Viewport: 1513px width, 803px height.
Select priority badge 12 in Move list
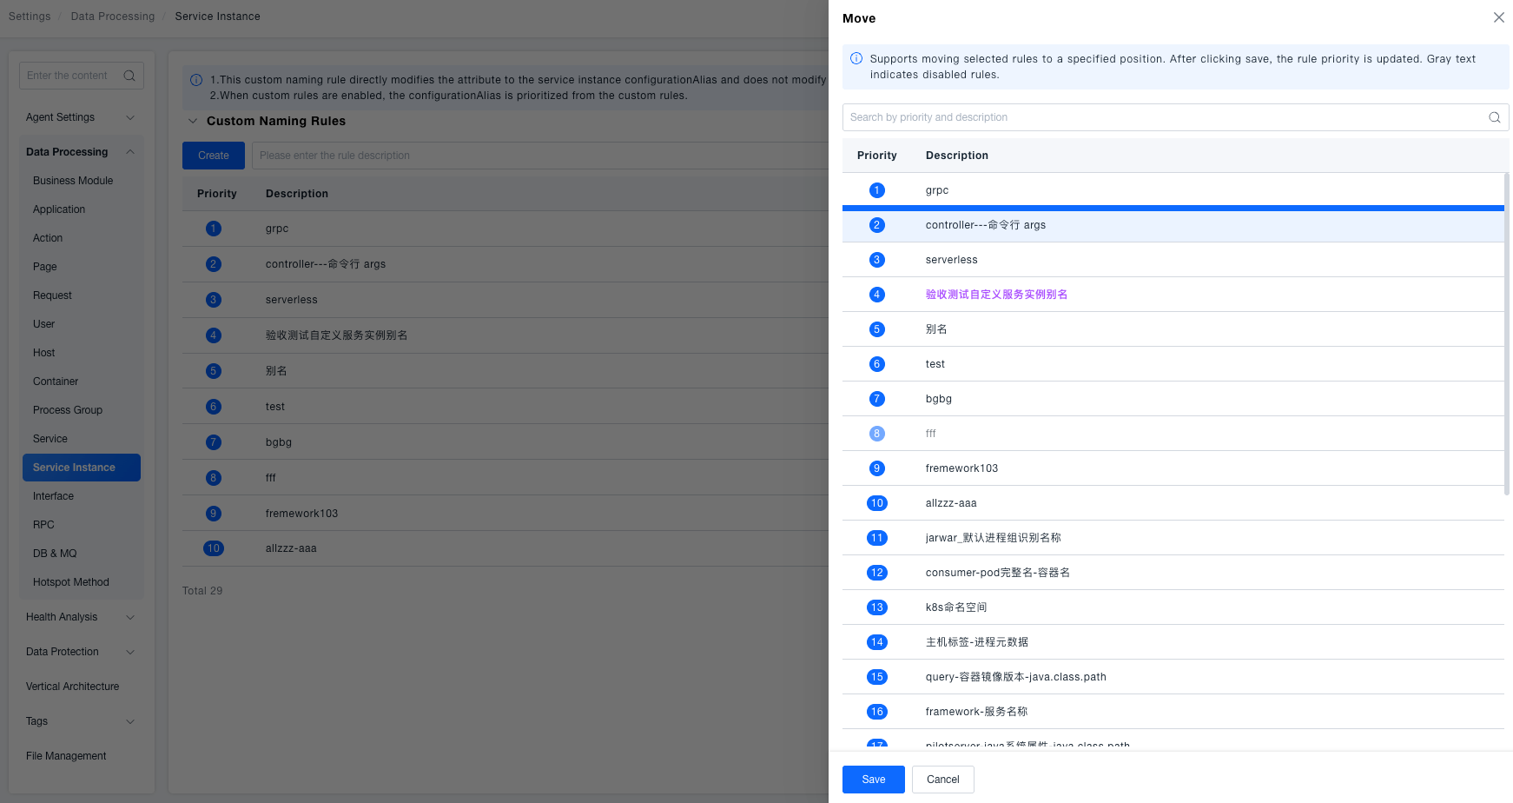(877, 573)
